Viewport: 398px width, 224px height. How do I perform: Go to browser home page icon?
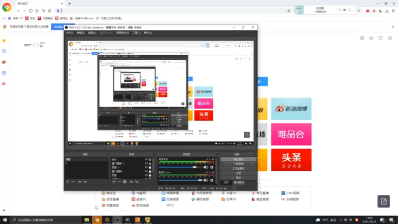[37, 11]
